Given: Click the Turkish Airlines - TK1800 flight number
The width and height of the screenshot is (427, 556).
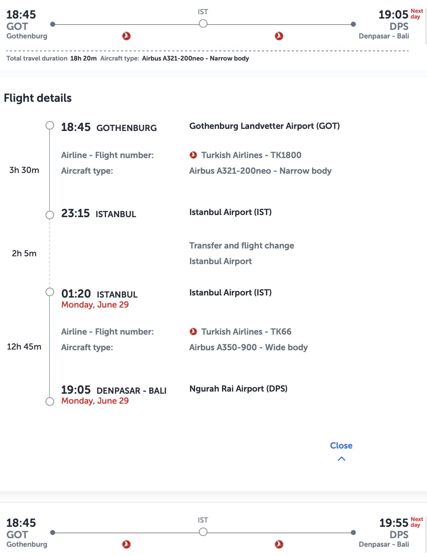Looking at the screenshot, I should pyautogui.click(x=251, y=155).
